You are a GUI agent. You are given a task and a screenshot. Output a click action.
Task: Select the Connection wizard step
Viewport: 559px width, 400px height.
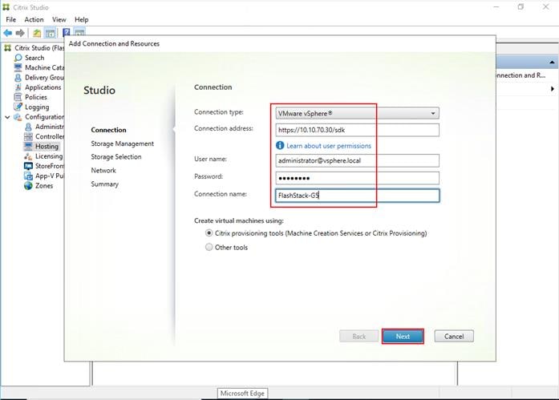pyautogui.click(x=108, y=130)
